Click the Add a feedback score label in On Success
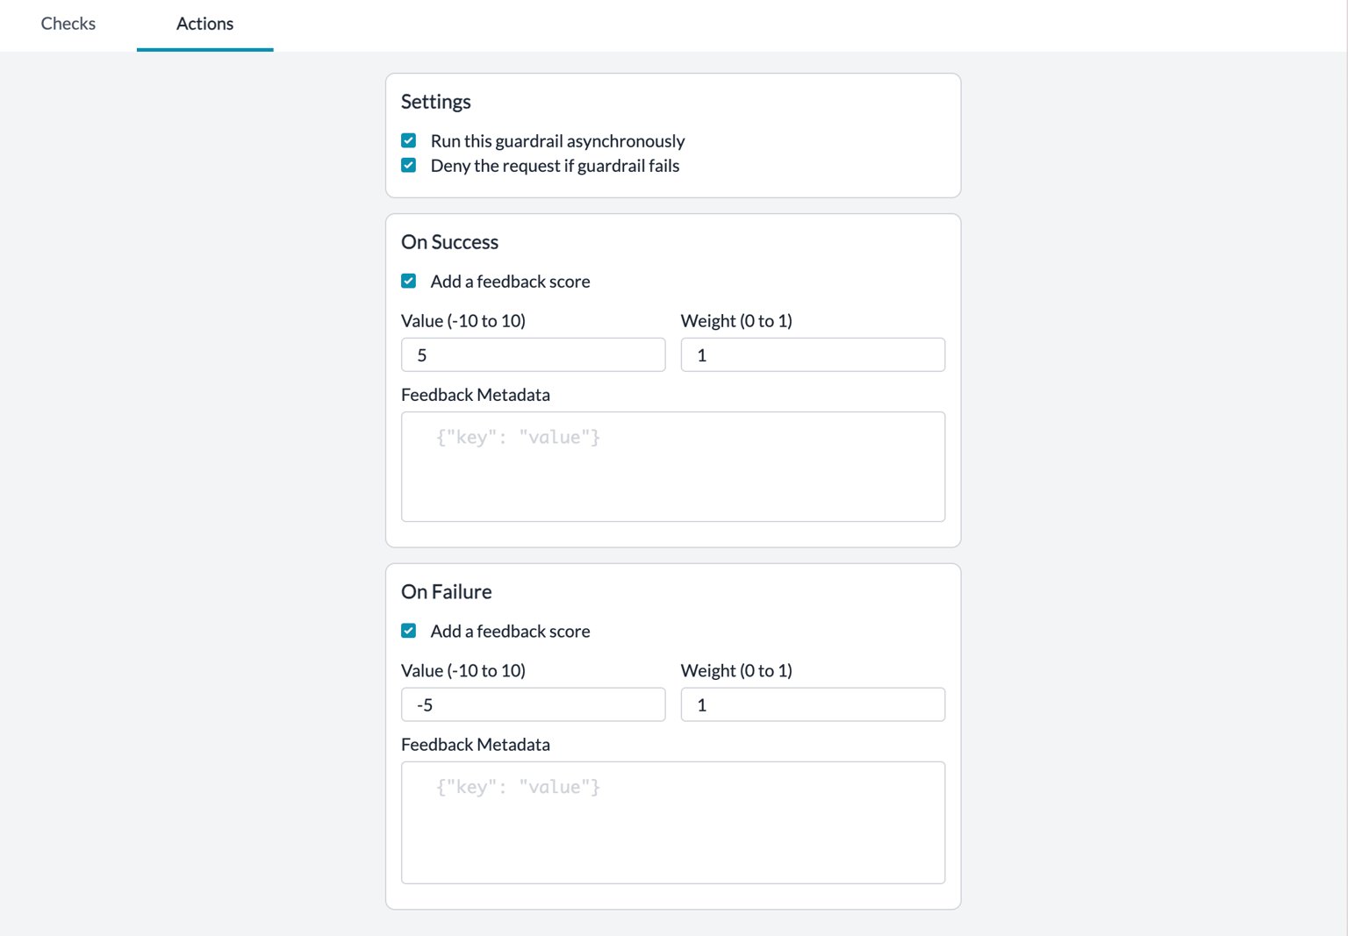 pos(510,282)
